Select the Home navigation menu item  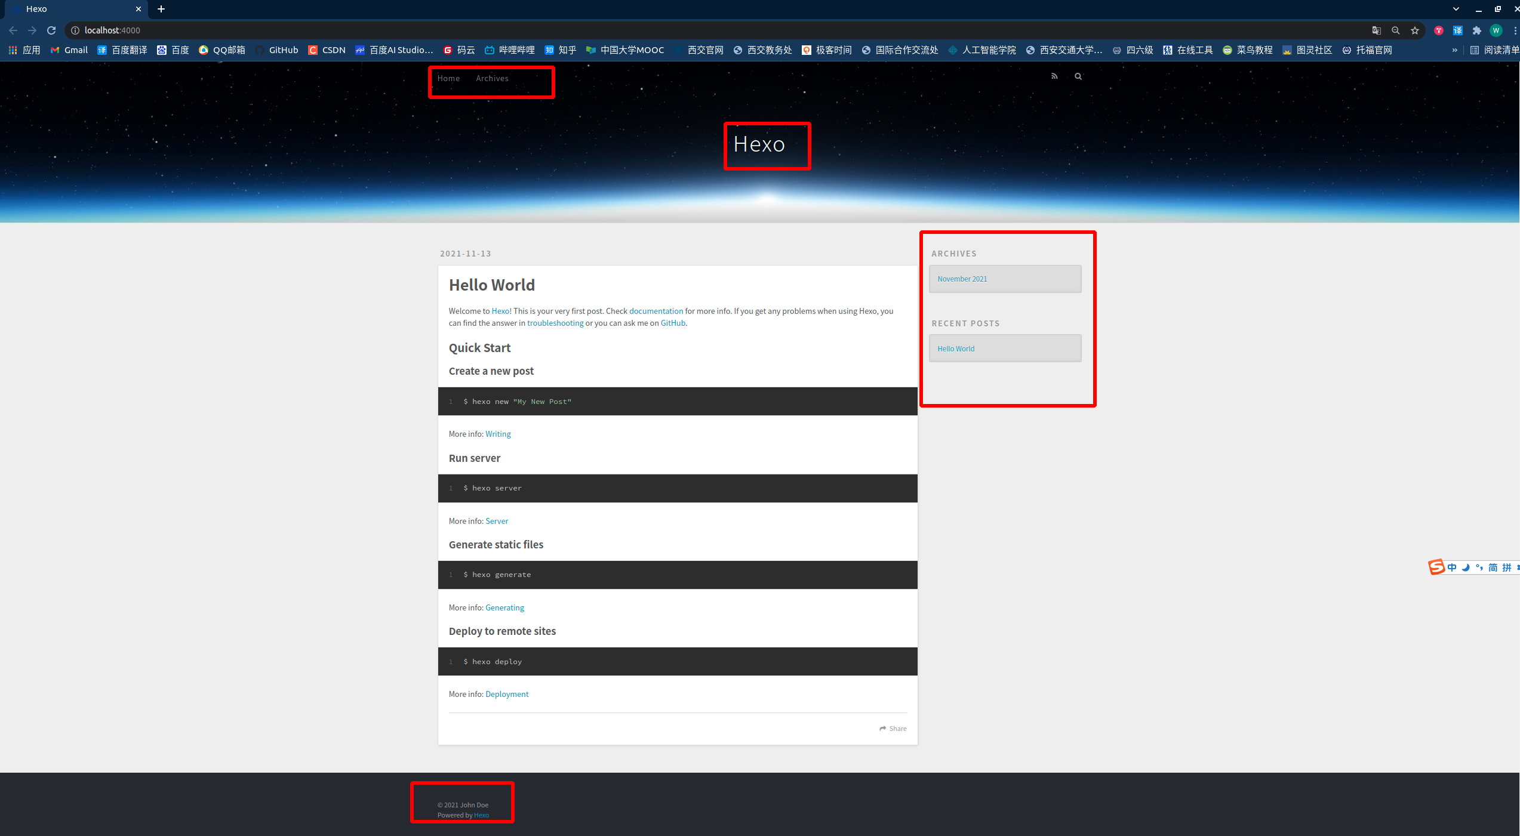tap(448, 78)
